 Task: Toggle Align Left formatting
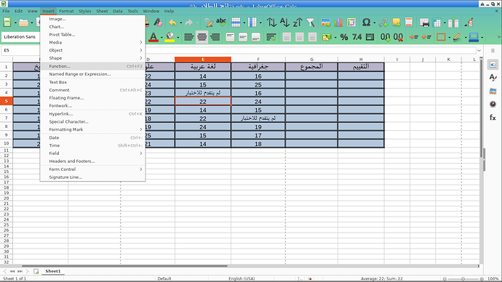(x=189, y=37)
